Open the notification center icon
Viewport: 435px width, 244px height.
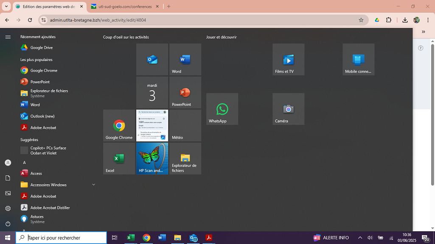tap(426, 238)
